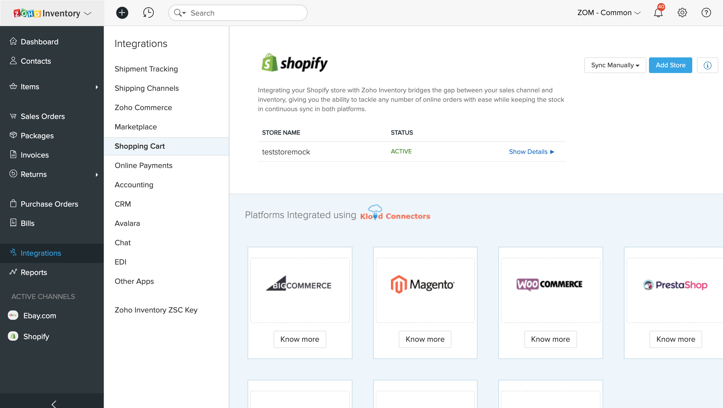The width and height of the screenshot is (723, 408).
Task: Open Ebay.com active channel
Action: point(40,316)
